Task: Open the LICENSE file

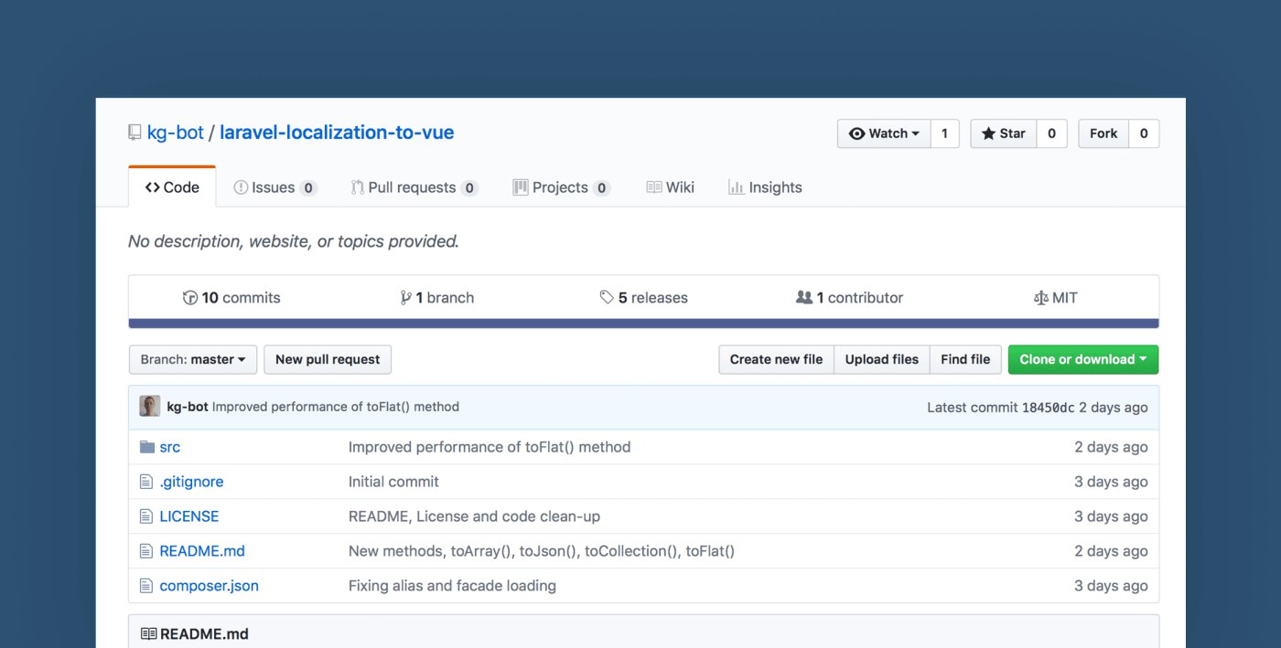Action: 189,516
